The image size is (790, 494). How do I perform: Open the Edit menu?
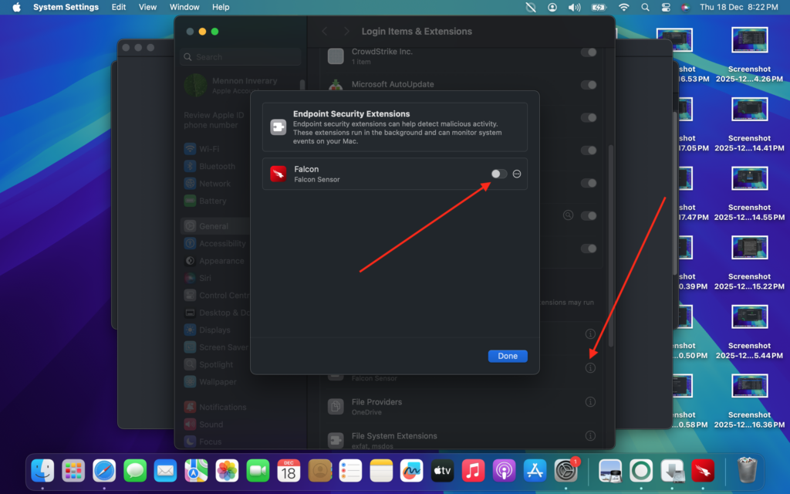119,7
